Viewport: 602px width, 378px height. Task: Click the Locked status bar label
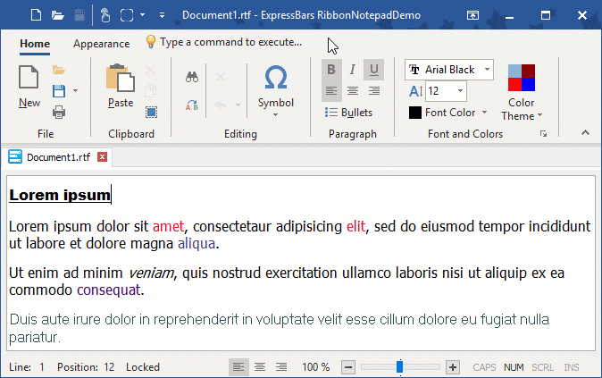[143, 367]
